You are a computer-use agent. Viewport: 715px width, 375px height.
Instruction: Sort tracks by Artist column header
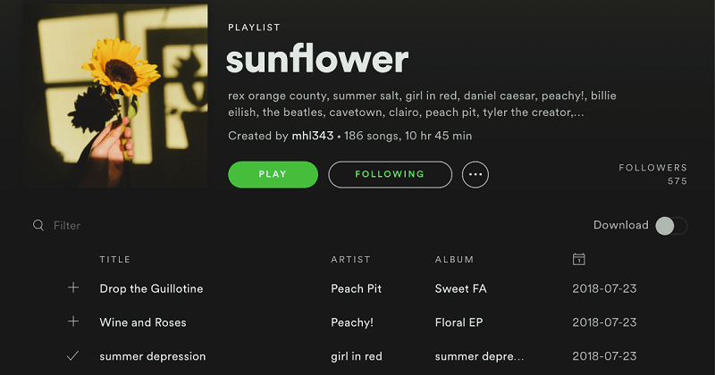coord(350,260)
